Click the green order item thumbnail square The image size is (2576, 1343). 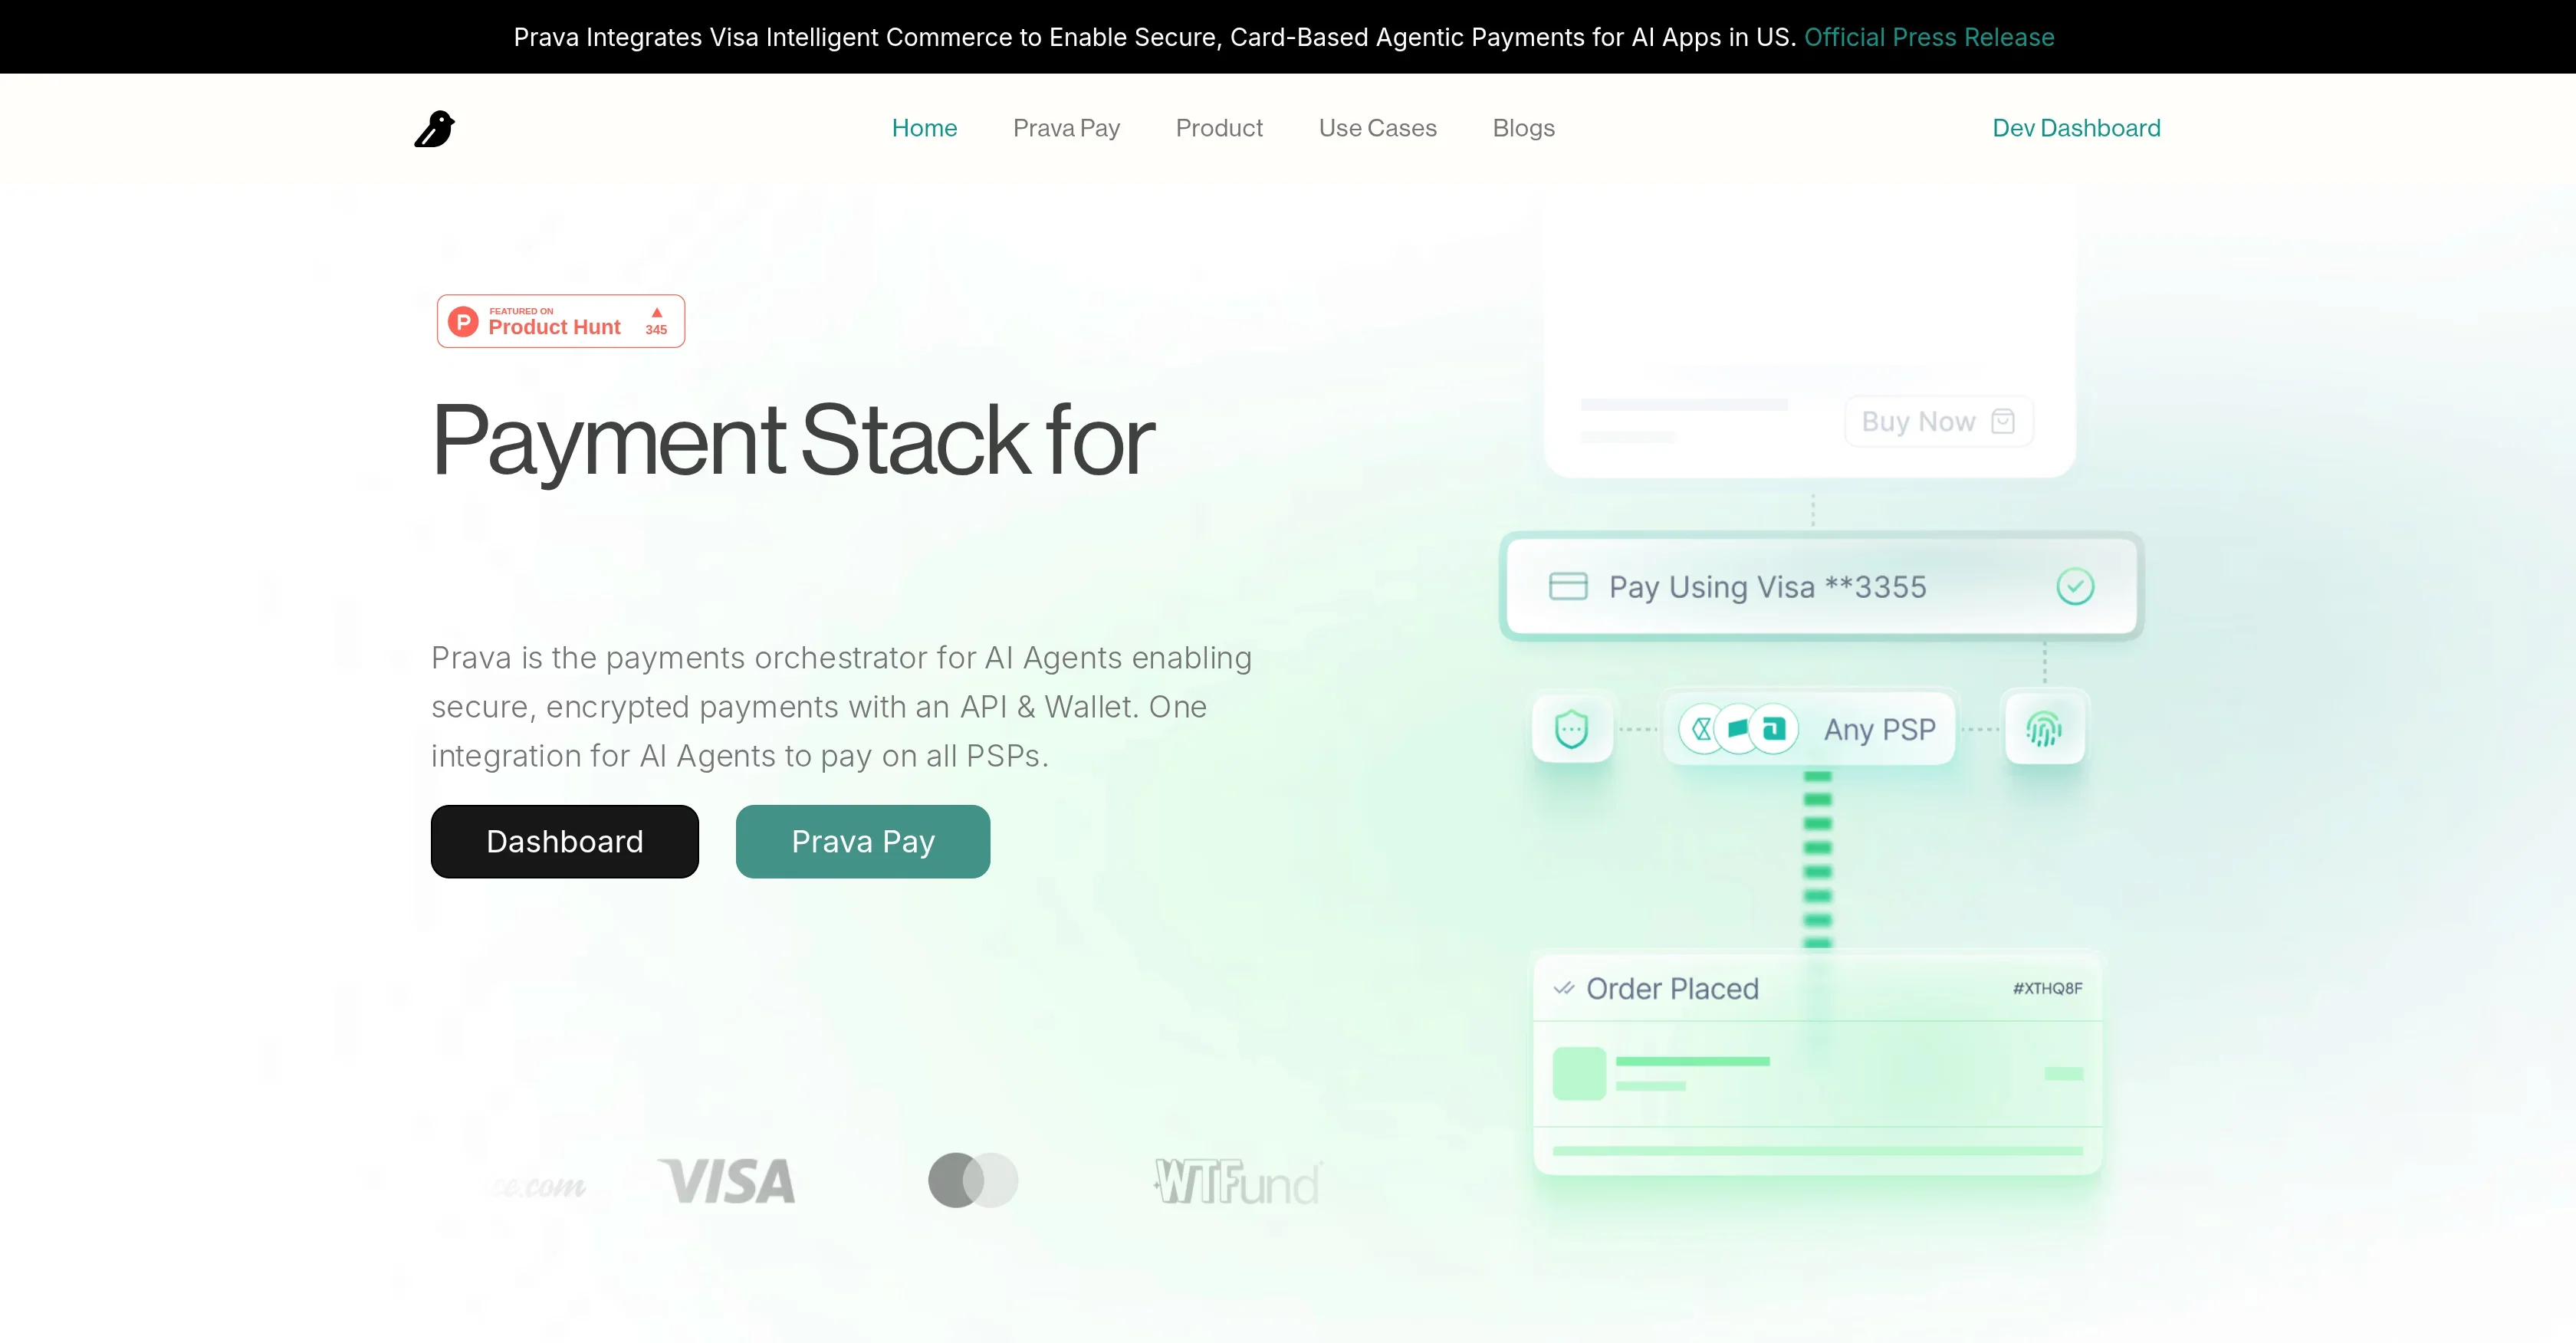[x=1579, y=1073]
